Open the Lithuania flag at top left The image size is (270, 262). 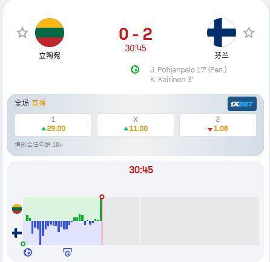click(x=50, y=33)
